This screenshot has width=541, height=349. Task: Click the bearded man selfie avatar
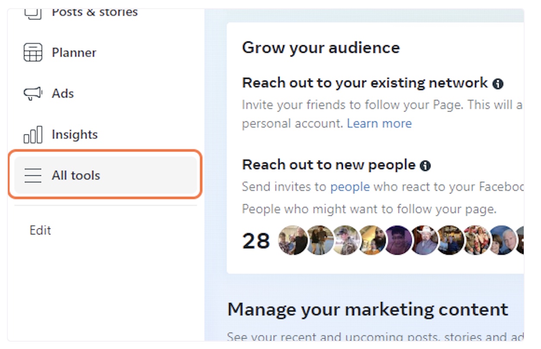(x=372, y=240)
